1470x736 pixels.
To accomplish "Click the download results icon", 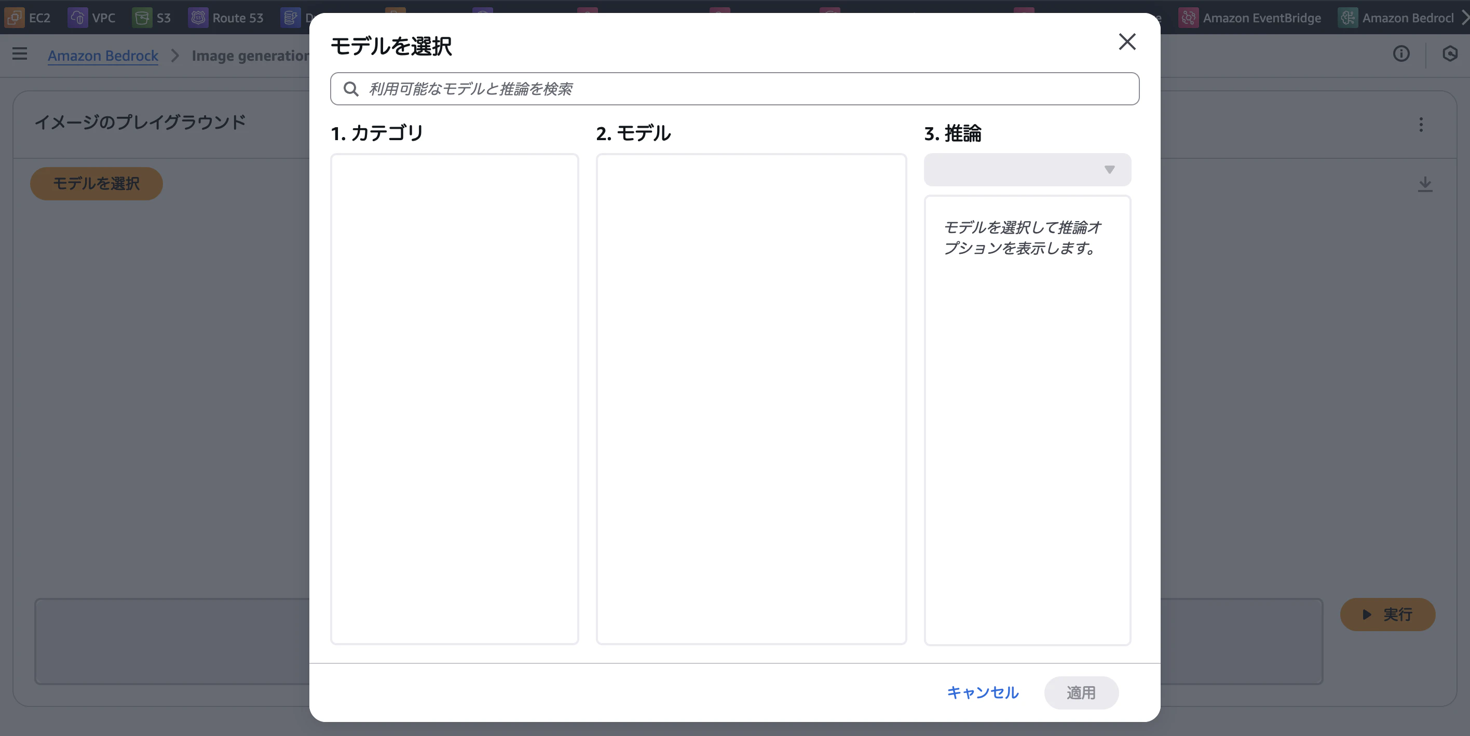I will click(x=1425, y=184).
